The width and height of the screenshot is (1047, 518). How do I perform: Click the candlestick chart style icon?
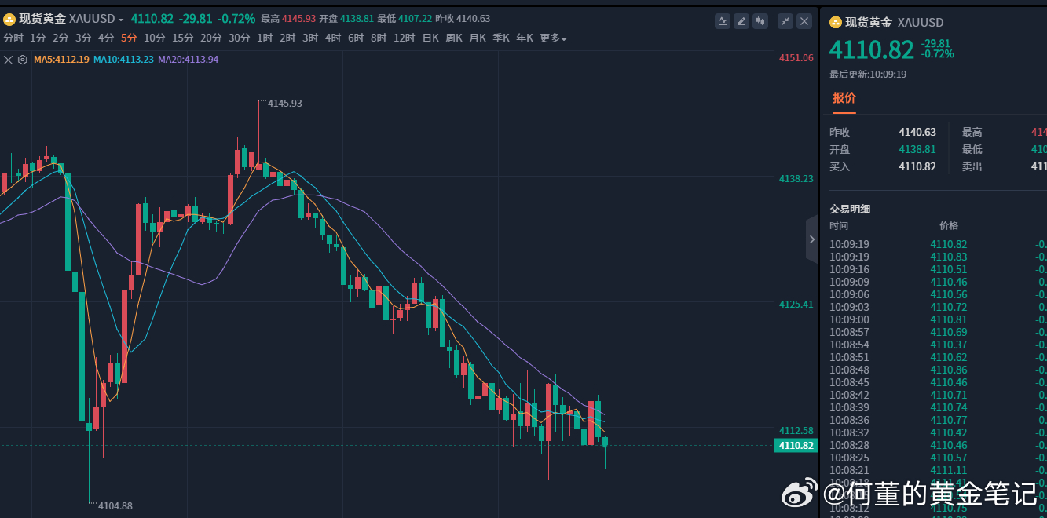pyautogui.click(x=760, y=21)
